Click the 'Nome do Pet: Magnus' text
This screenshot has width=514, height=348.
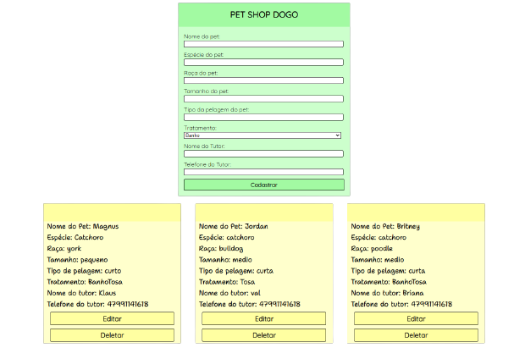click(x=83, y=227)
